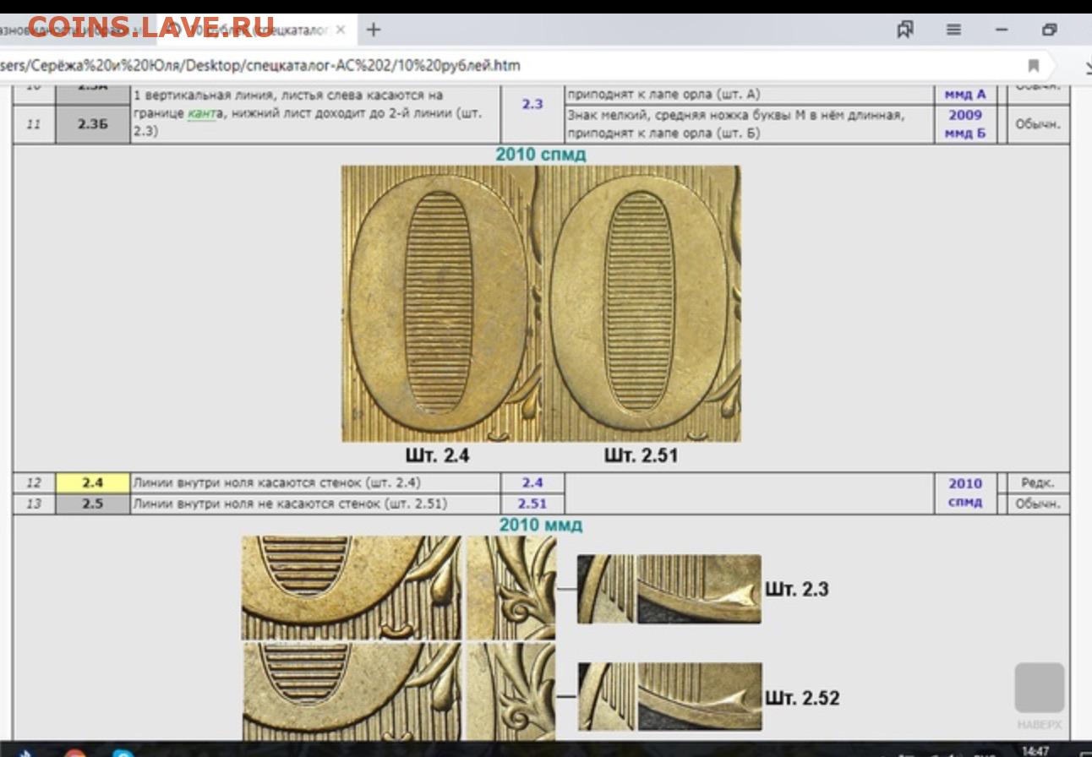Open a new browser tab with plus
Viewport: 1092px width, 757px height.
[x=373, y=30]
